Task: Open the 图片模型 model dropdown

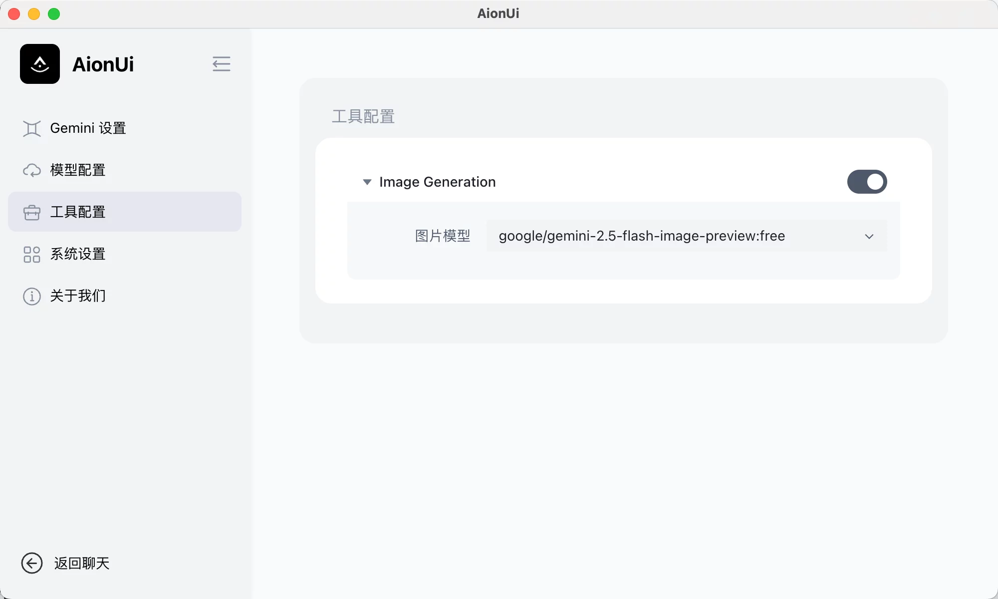Action: [687, 236]
